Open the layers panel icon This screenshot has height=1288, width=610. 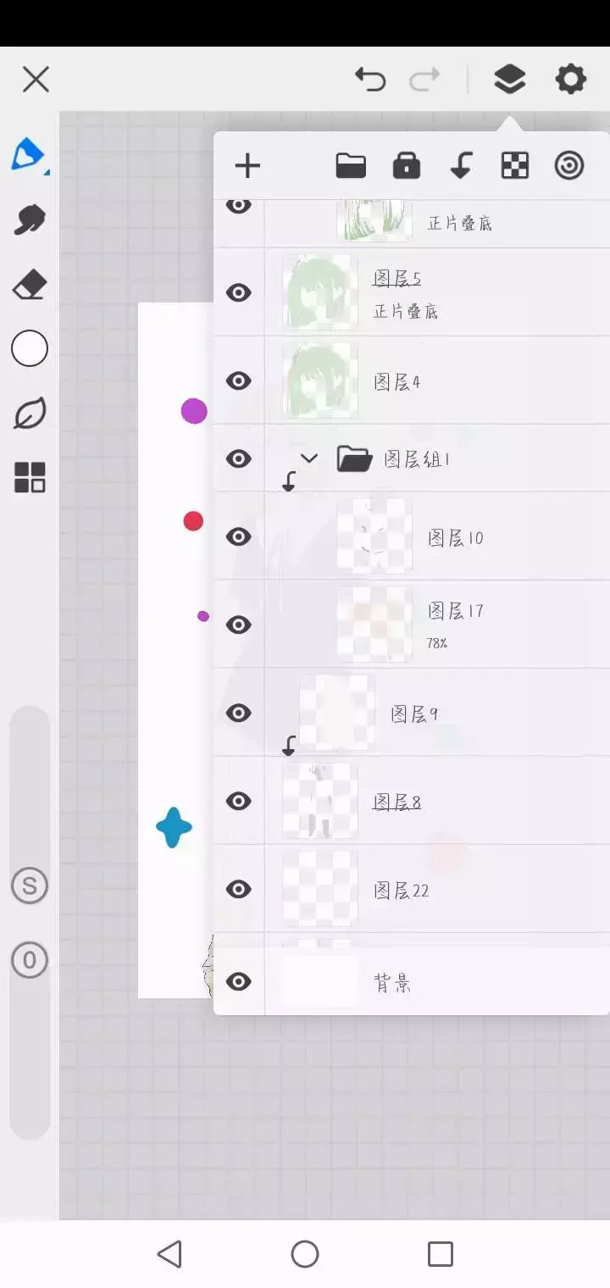tap(509, 80)
